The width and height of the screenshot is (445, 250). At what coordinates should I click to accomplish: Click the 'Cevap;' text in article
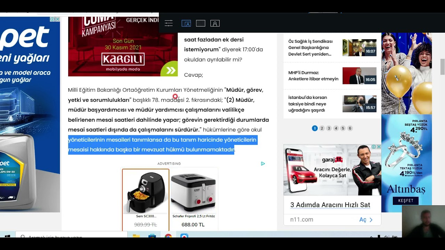click(x=193, y=75)
